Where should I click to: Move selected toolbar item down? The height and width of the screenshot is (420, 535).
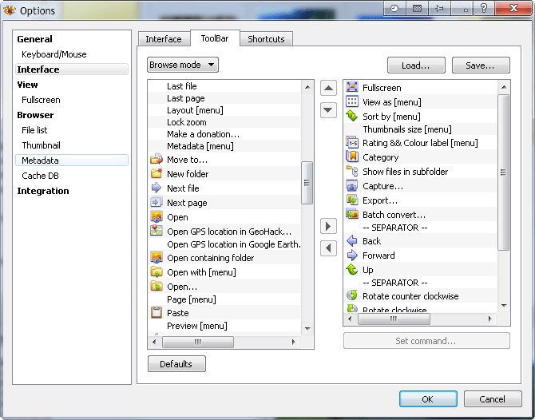[328, 110]
